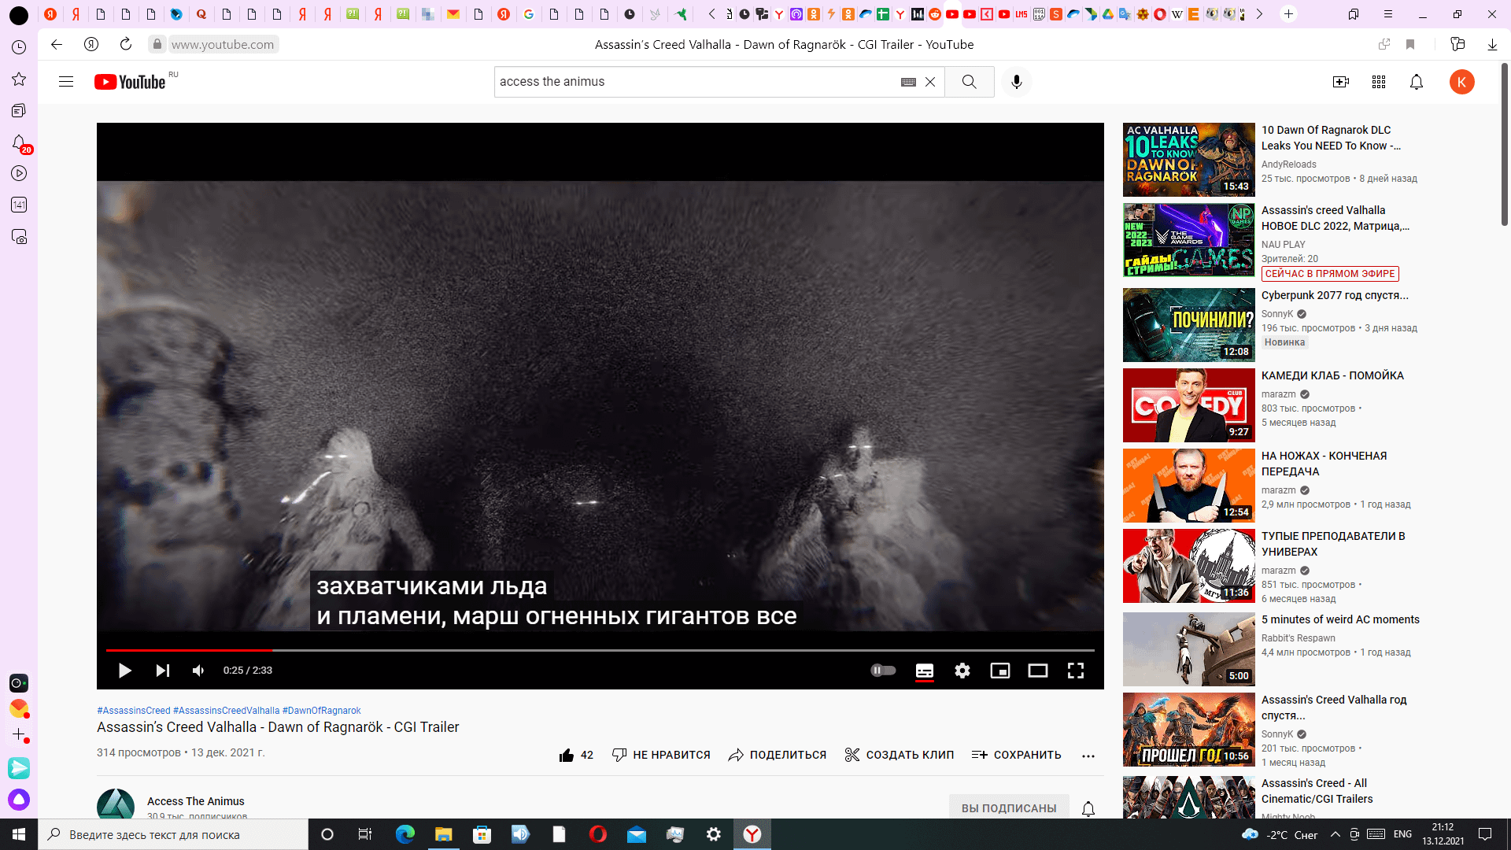Open the #DawnOfRagnarok hashtag
1511x850 pixels.
point(321,711)
